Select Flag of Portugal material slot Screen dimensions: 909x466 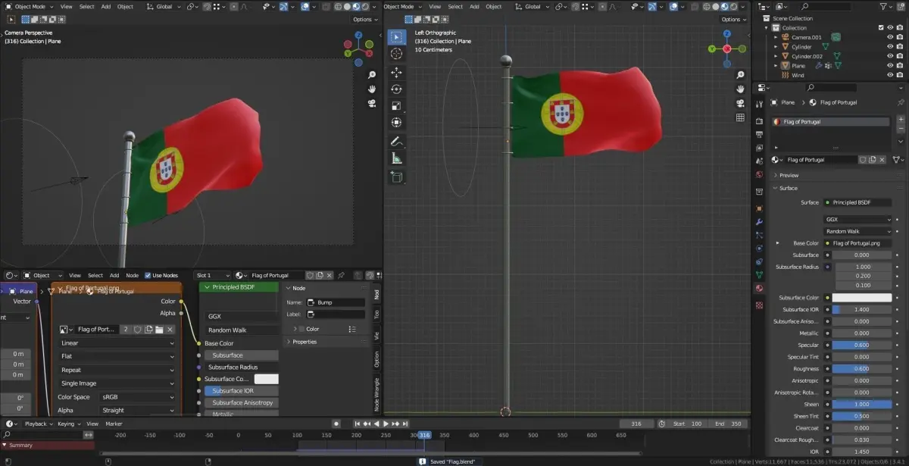(x=830, y=121)
